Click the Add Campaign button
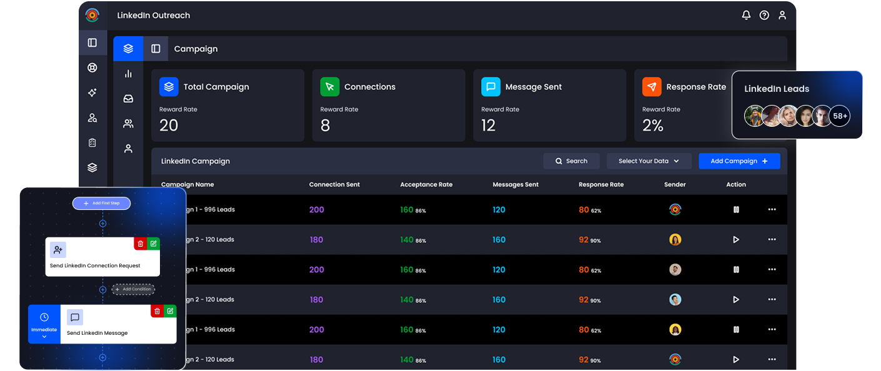The image size is (881, 371). coord(739,161)
